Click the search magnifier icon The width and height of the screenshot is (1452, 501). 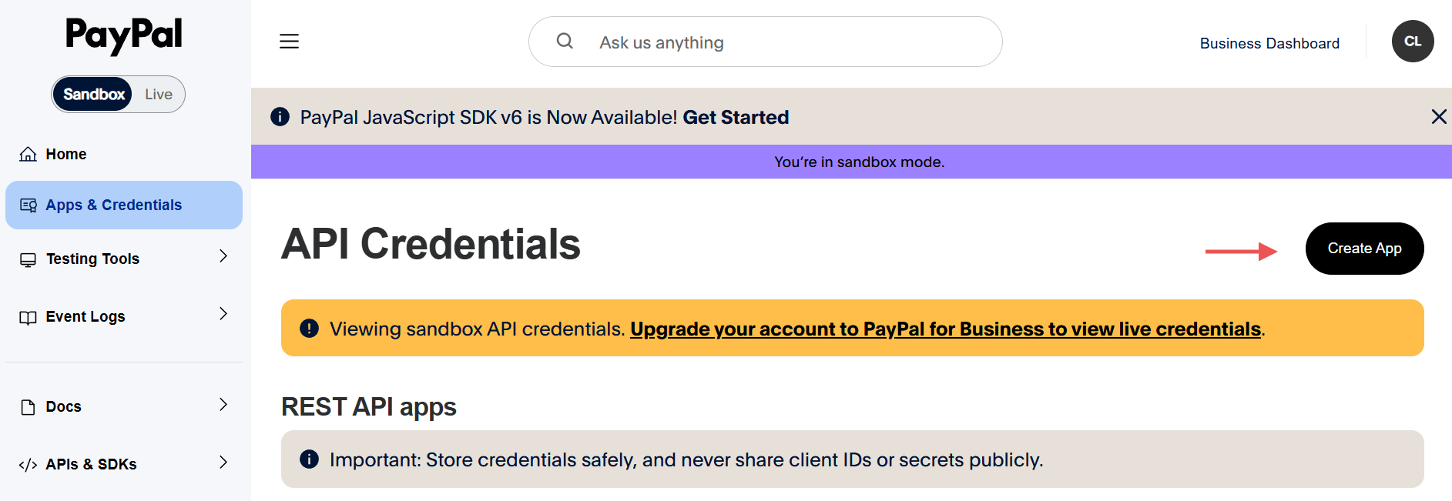pyautogui.click(x=565, y=41)
